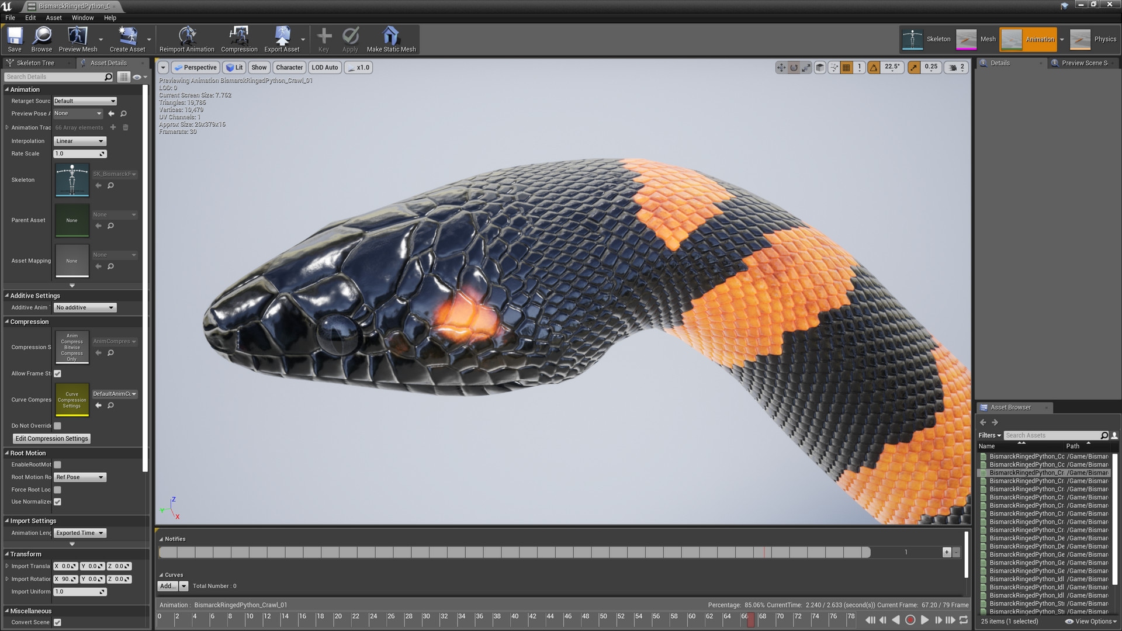Click the Edit Compression Settings button
Viewport: 1122px width, 631px height.
(x=51, y=438)
